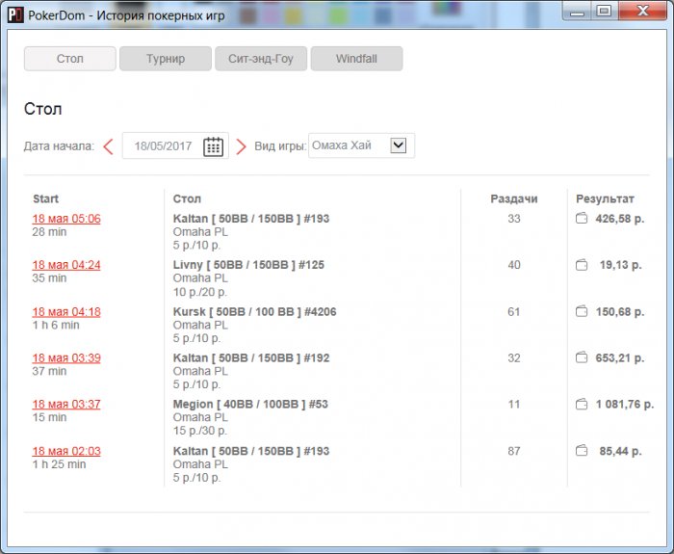Select table name Kursk [ 50BB / 100 BB ] #4206

tap(254, 312)
